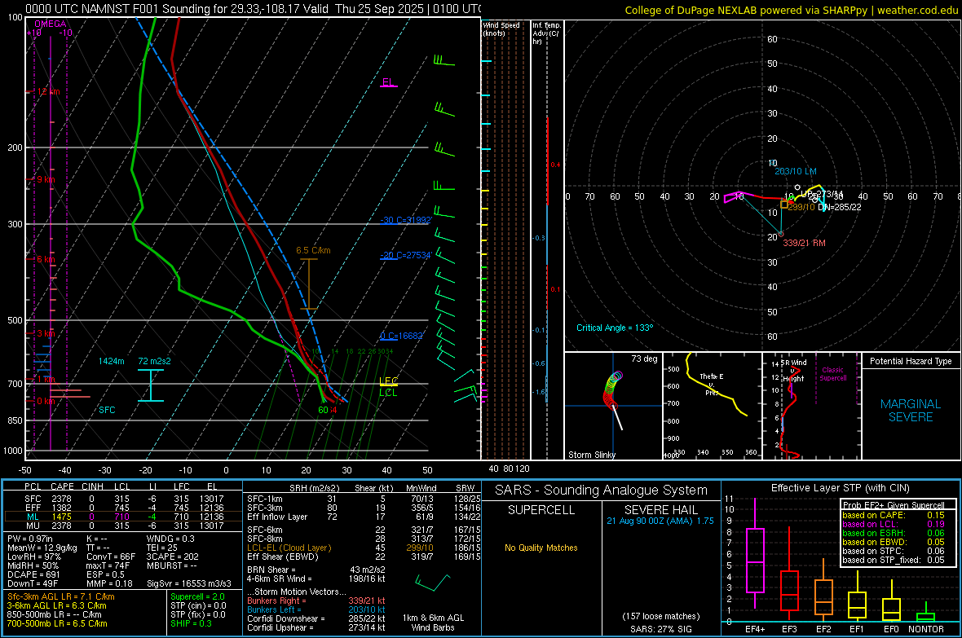Click the 'Theta-E v. Pres' inset label
962x638 pixels.
[x=712, y=384]
